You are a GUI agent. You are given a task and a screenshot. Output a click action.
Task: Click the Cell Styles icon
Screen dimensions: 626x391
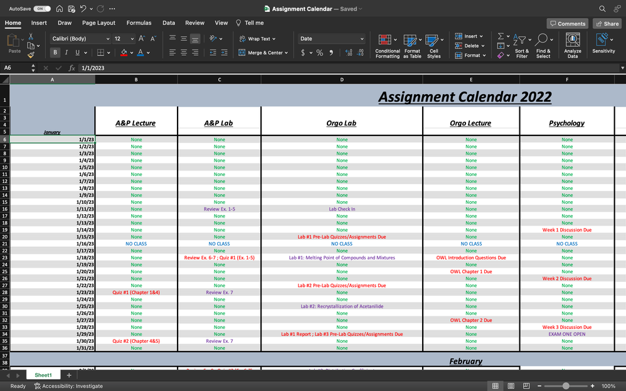coord(433,45)
